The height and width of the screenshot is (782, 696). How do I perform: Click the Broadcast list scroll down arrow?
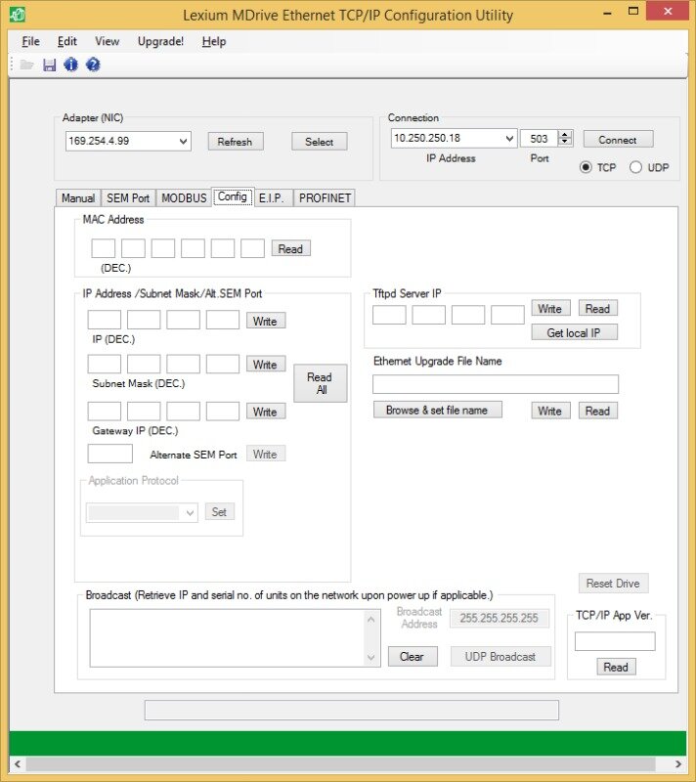370,658
